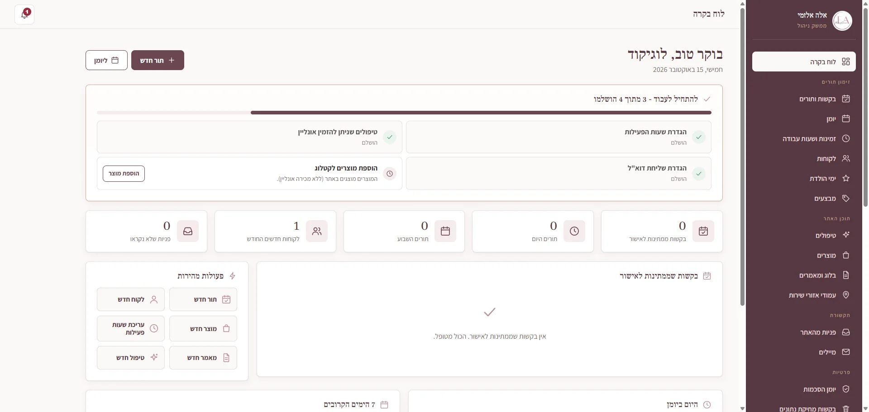This screenshot has height=412, width=869.
Task: Click the clock icon beside הוספת מוצרים לקטלוג
Action: pos(390,174)
